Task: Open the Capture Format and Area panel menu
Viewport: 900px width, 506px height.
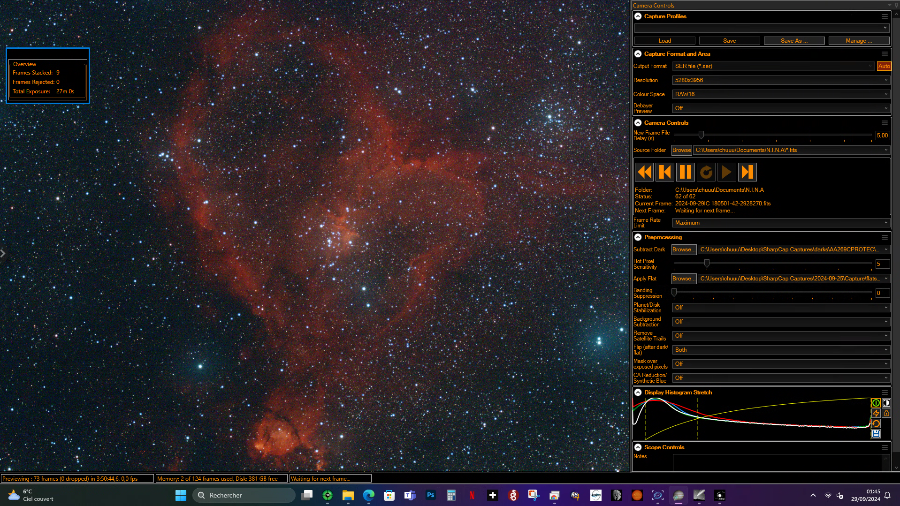Action: coord(885,54)
